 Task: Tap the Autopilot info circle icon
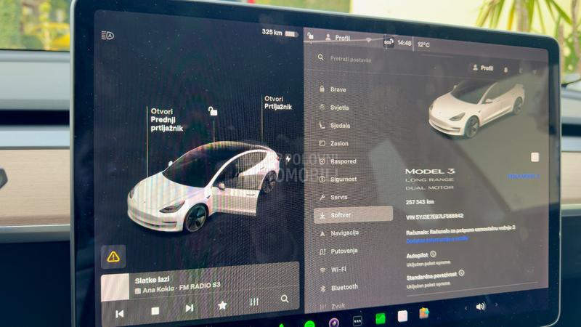click(433, 254)
